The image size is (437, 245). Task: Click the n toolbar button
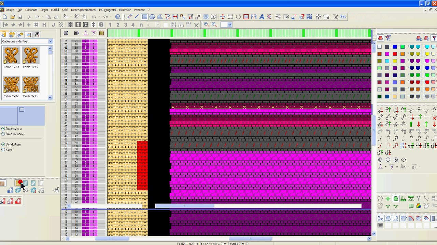pos(141,25)
